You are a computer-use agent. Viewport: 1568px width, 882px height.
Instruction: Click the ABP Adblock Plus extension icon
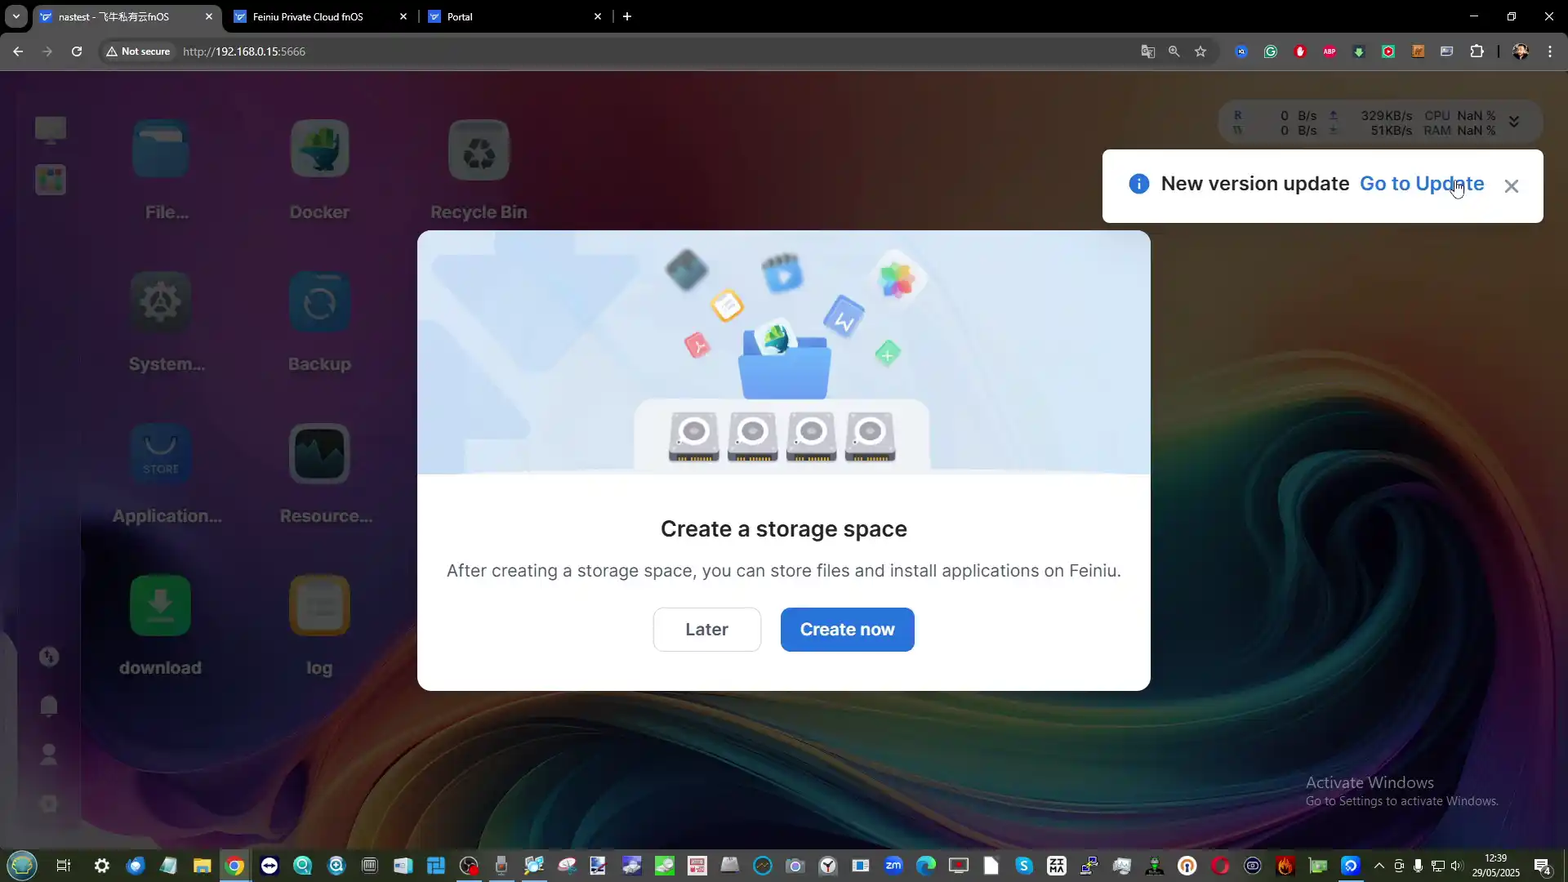pos(1330,51)
